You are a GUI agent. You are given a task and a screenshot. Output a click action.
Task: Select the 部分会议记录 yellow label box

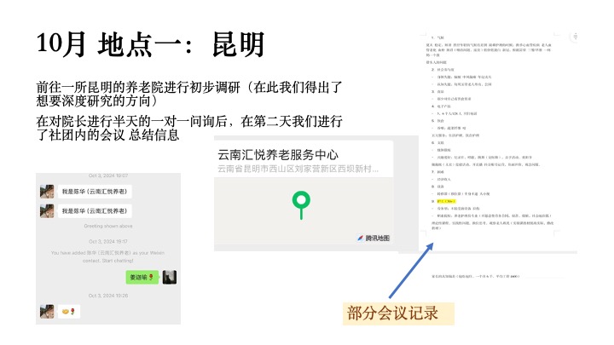click(392, 313)
